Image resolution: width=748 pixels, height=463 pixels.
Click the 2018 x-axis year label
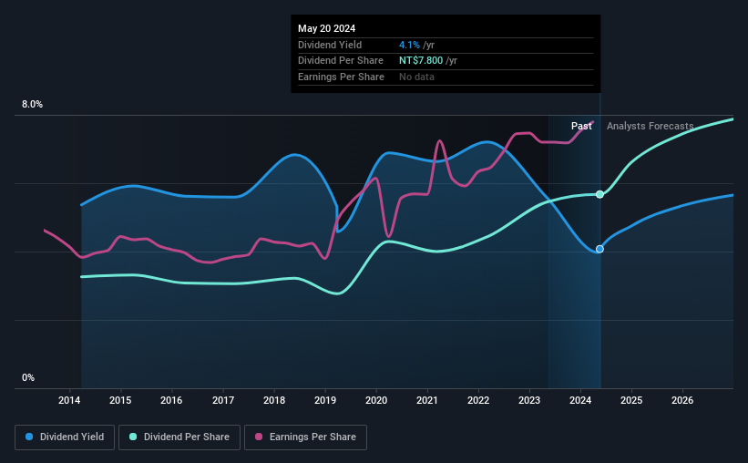pos(274,400)
